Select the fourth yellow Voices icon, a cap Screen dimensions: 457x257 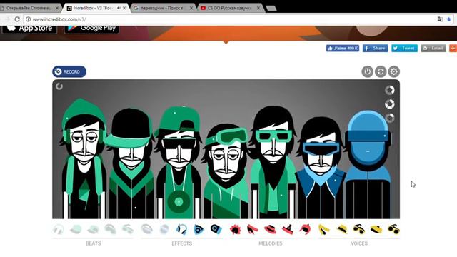pyautogui.click(x=376, y=230)
